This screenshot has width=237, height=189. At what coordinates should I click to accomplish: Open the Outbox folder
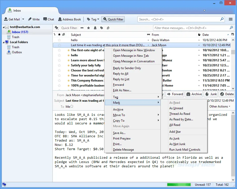[15, 52]
